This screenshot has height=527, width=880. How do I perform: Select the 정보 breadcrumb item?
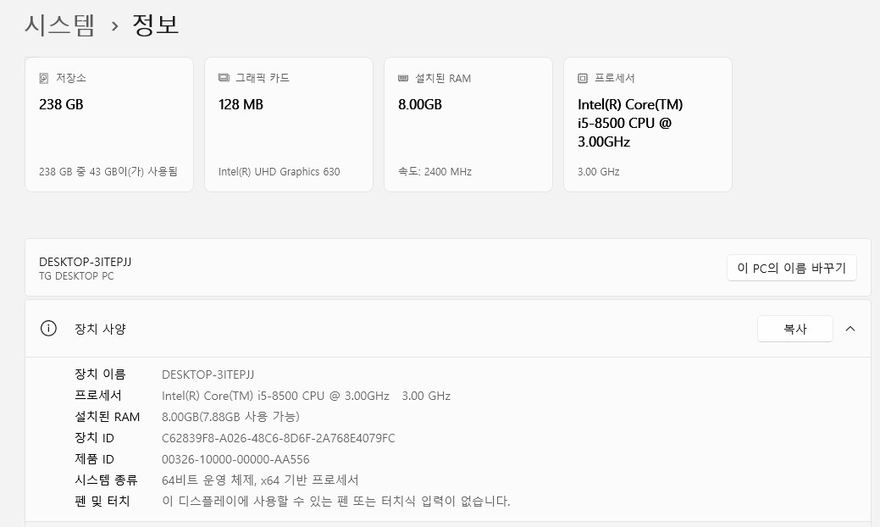tap(156, 25)
